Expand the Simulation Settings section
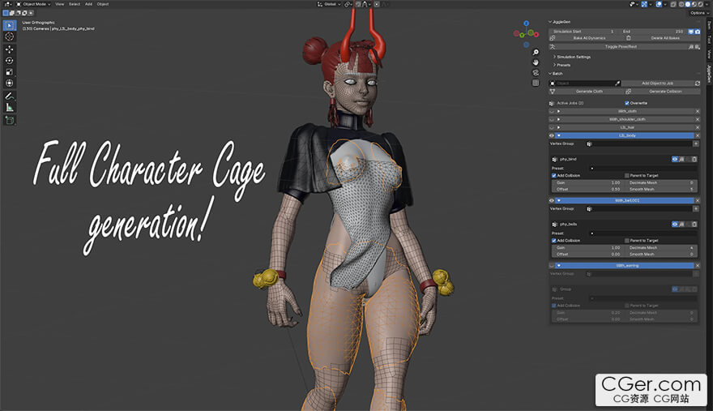This screenshot has height=411, width=713. [x=574, y=57]
